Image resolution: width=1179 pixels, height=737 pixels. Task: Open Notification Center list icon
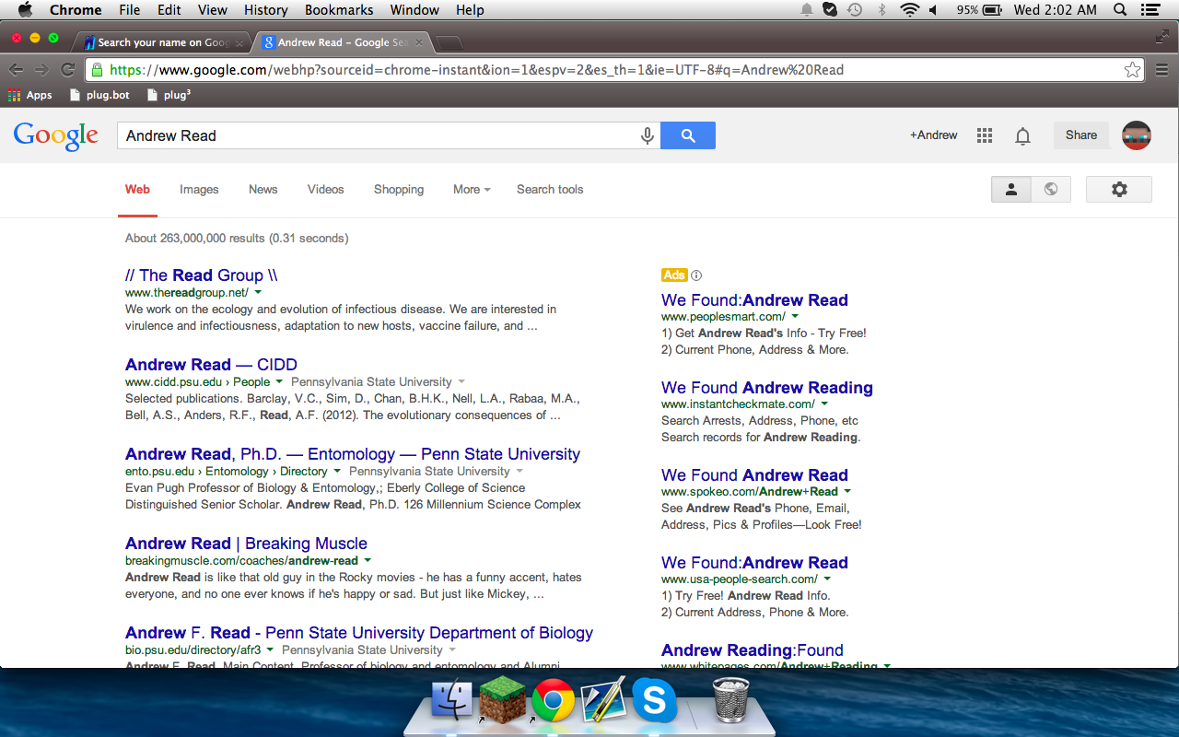click(1150, 10)
